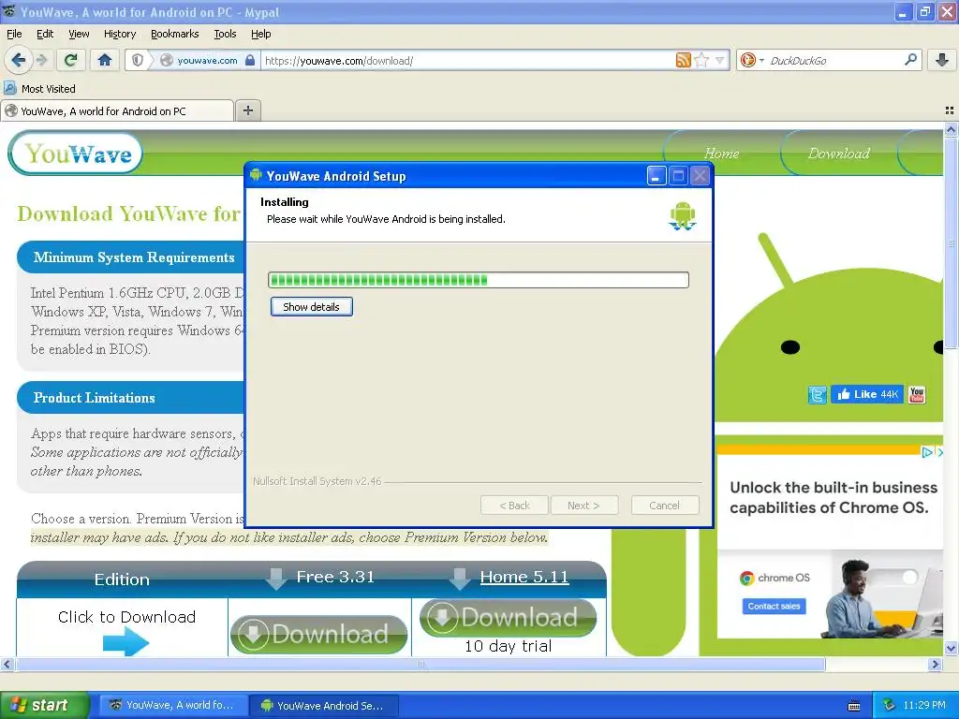Click the YouWave logo on the page
The image size is (959, 719).
tap(76, 154)
